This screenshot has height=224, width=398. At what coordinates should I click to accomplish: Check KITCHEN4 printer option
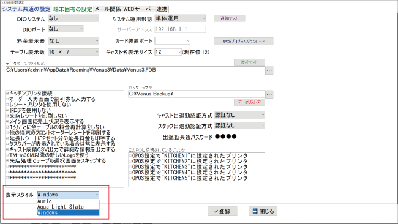coord(130,173)
